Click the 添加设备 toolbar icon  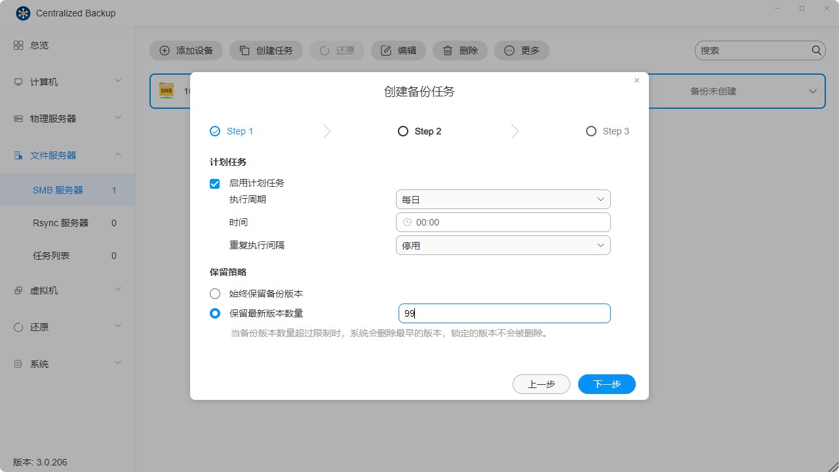[x=185, y=50]
